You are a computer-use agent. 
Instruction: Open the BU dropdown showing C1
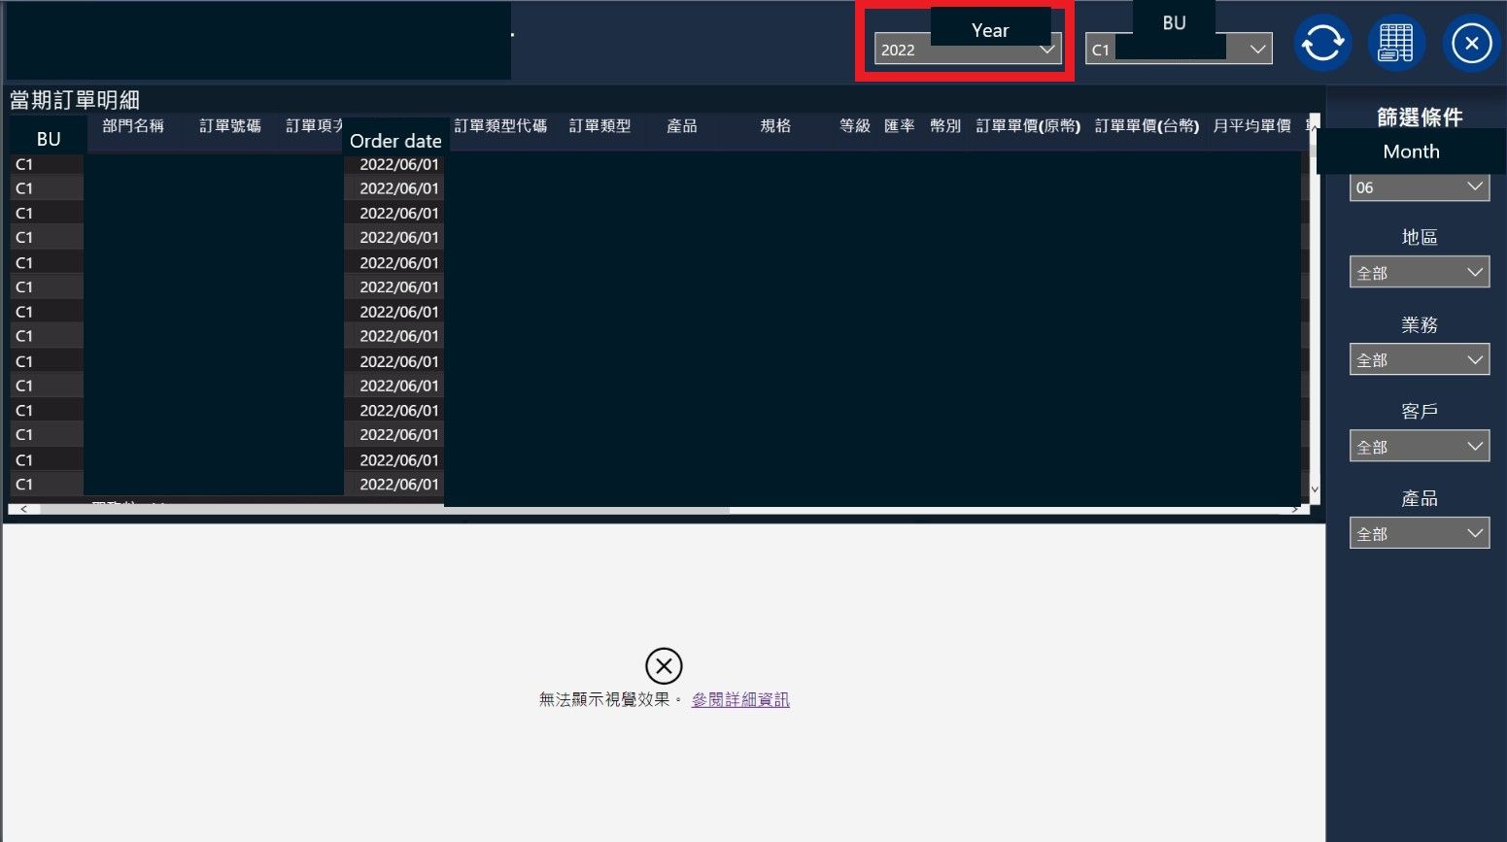tap(1179, 49)
